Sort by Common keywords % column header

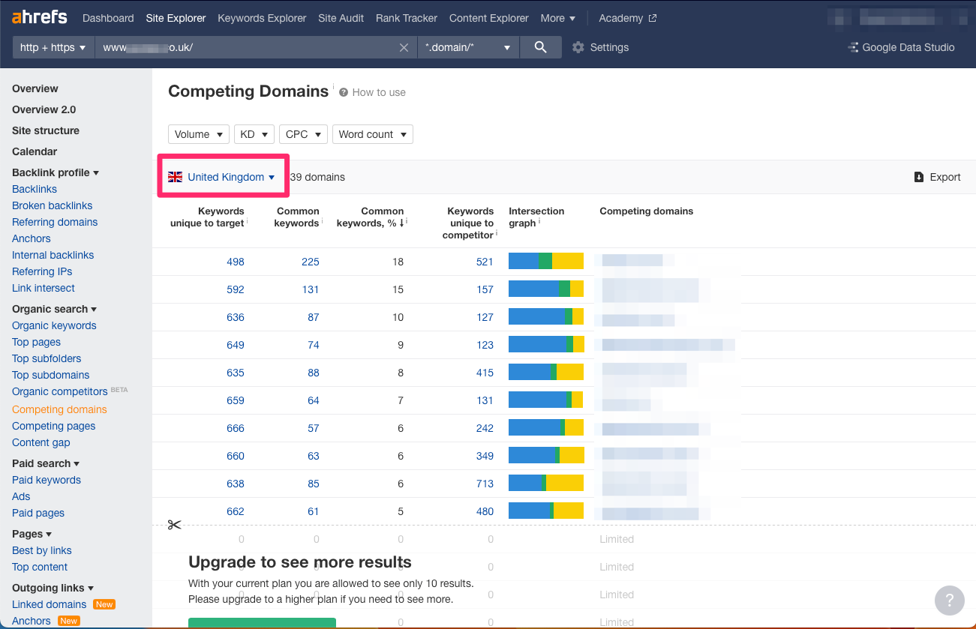(x=371, y=217)
